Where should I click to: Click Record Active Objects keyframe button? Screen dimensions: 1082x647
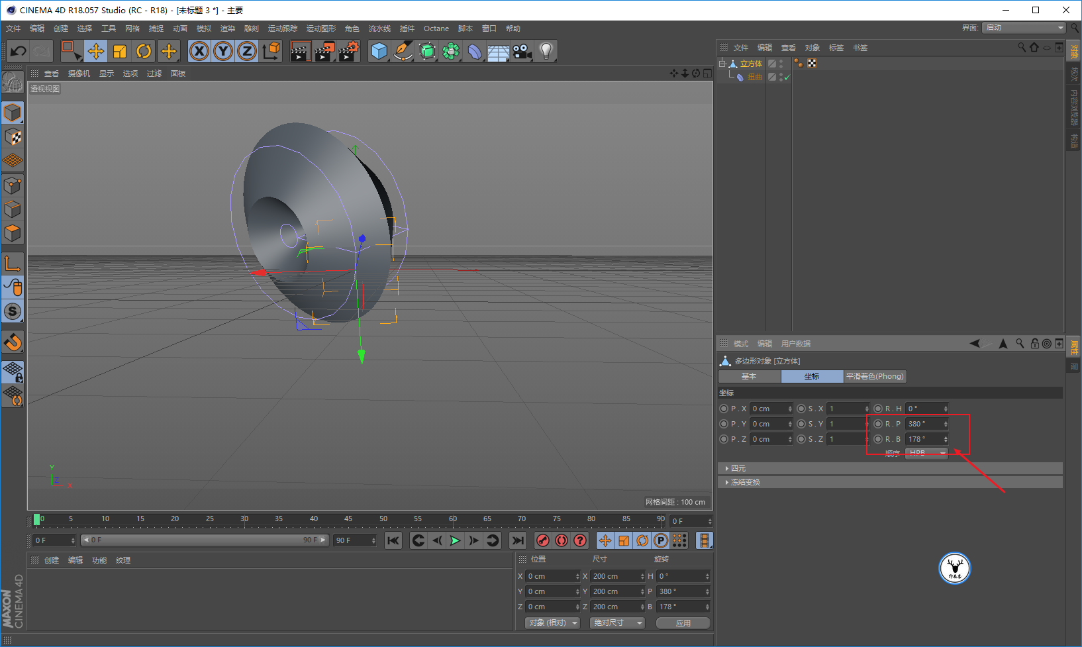543,540
